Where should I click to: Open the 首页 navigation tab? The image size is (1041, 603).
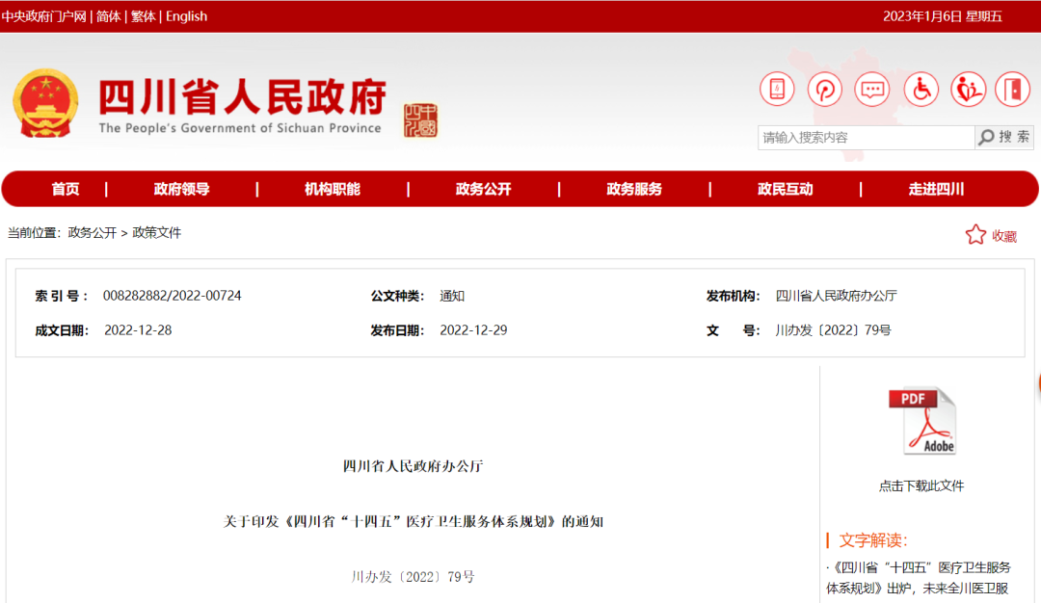(66, 189)
